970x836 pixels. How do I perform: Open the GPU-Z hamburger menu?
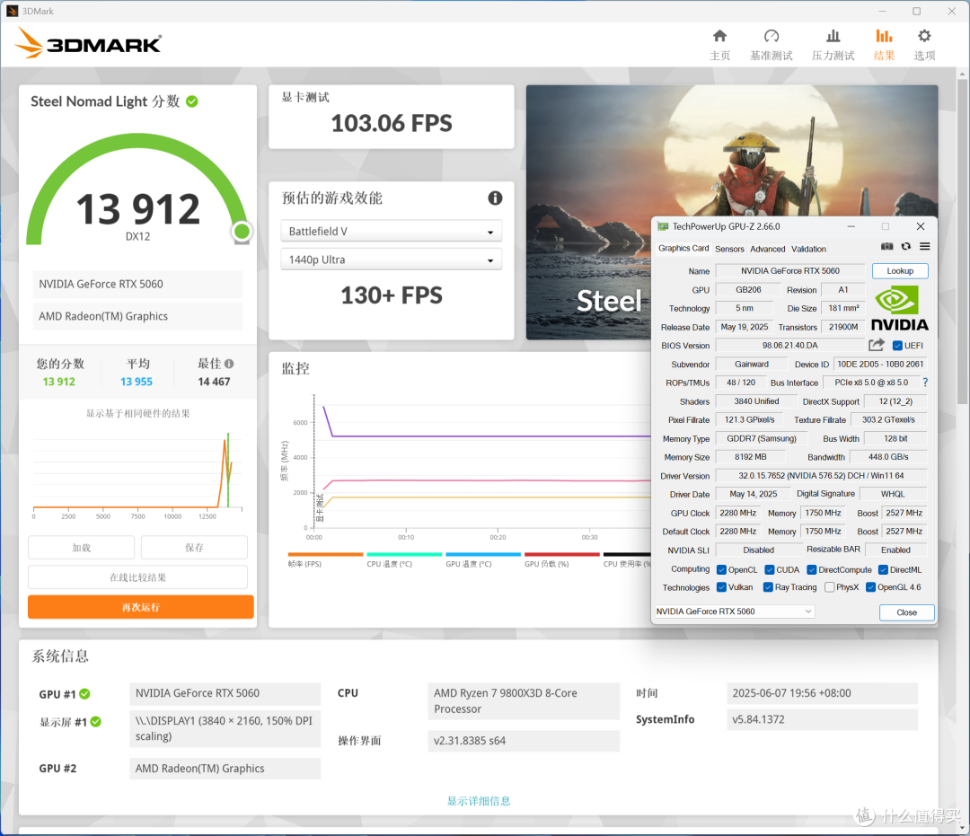(925, 246)
